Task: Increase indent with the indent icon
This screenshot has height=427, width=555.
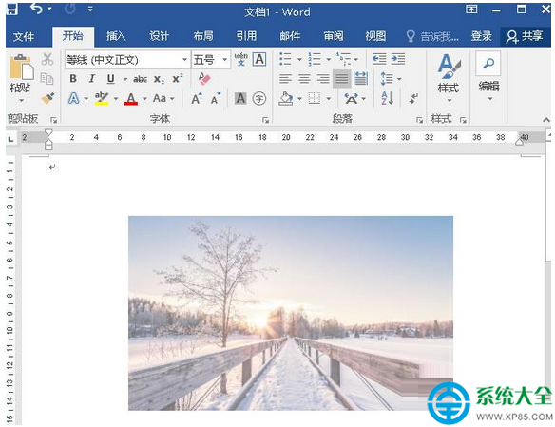Action: tap(398, 59)
